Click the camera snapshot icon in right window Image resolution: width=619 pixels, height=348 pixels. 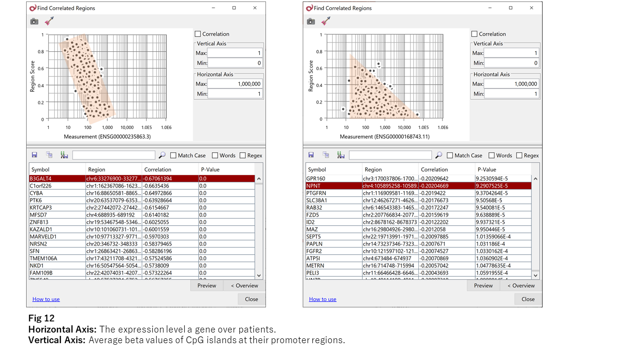(x=310, y=21)
